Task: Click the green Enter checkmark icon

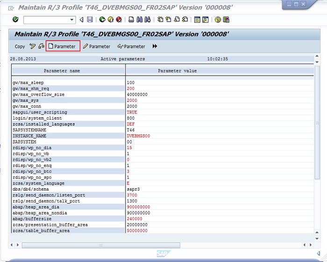Action: point(15,20)
